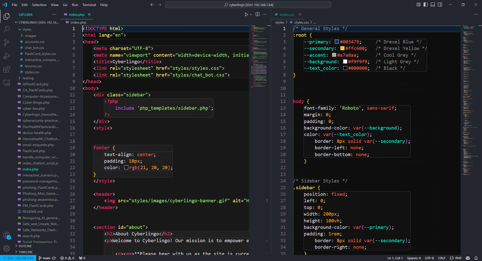Image resolution: width=482 pixels, height=261 pixels.
Task: Open notifications bell in status bar
Action: coord(476,258)
